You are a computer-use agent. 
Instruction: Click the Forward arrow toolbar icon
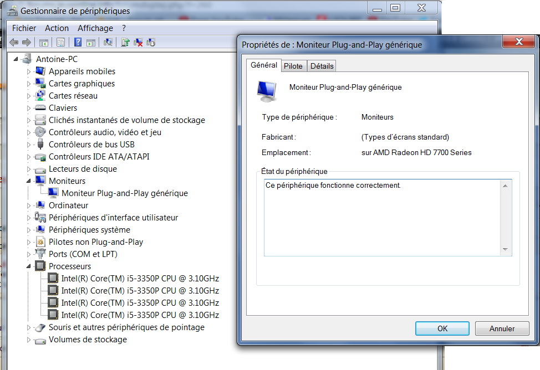tap(27, 42)
